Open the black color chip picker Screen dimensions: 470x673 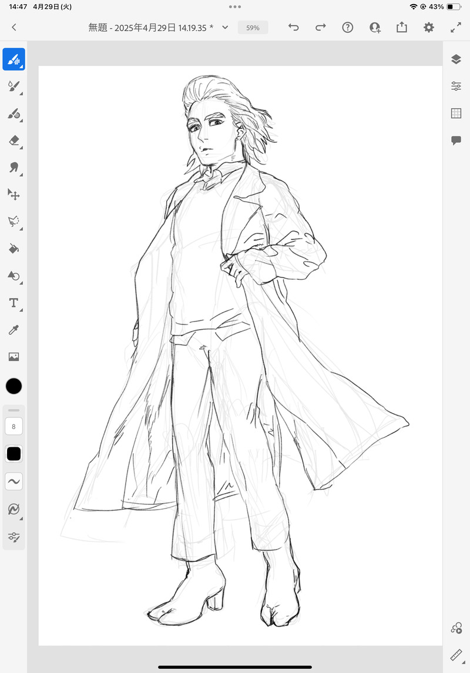[14, 386]
